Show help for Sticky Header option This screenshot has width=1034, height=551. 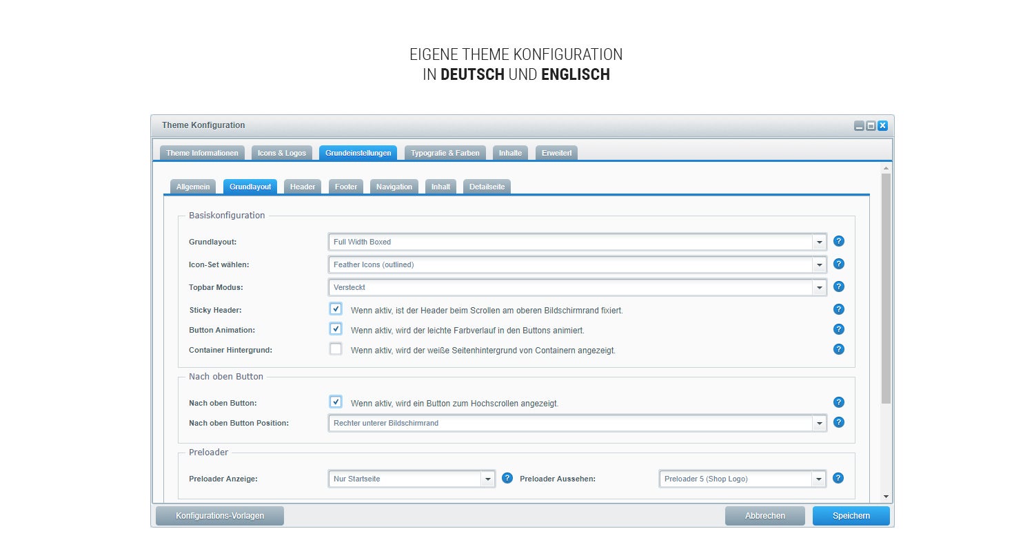(x=839, y=309)
